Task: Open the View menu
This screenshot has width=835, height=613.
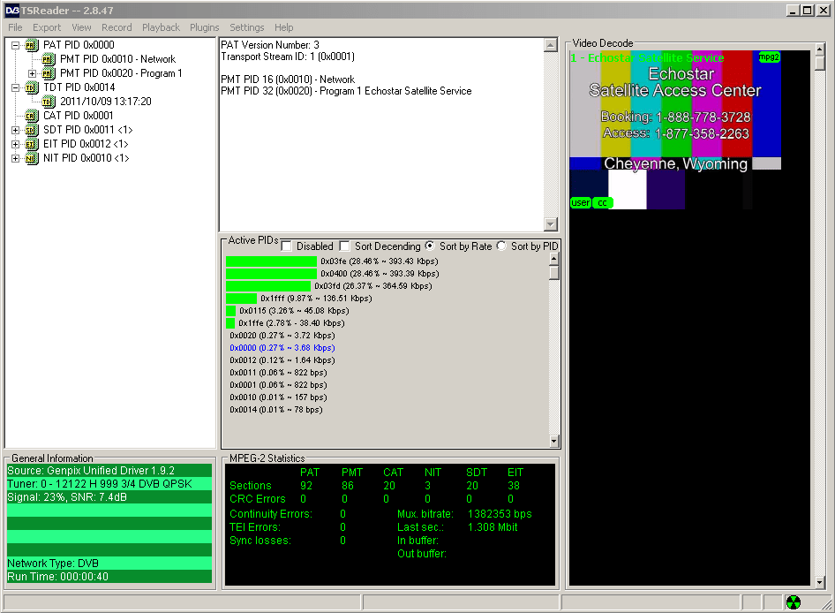Action: [x=81, y=27]
